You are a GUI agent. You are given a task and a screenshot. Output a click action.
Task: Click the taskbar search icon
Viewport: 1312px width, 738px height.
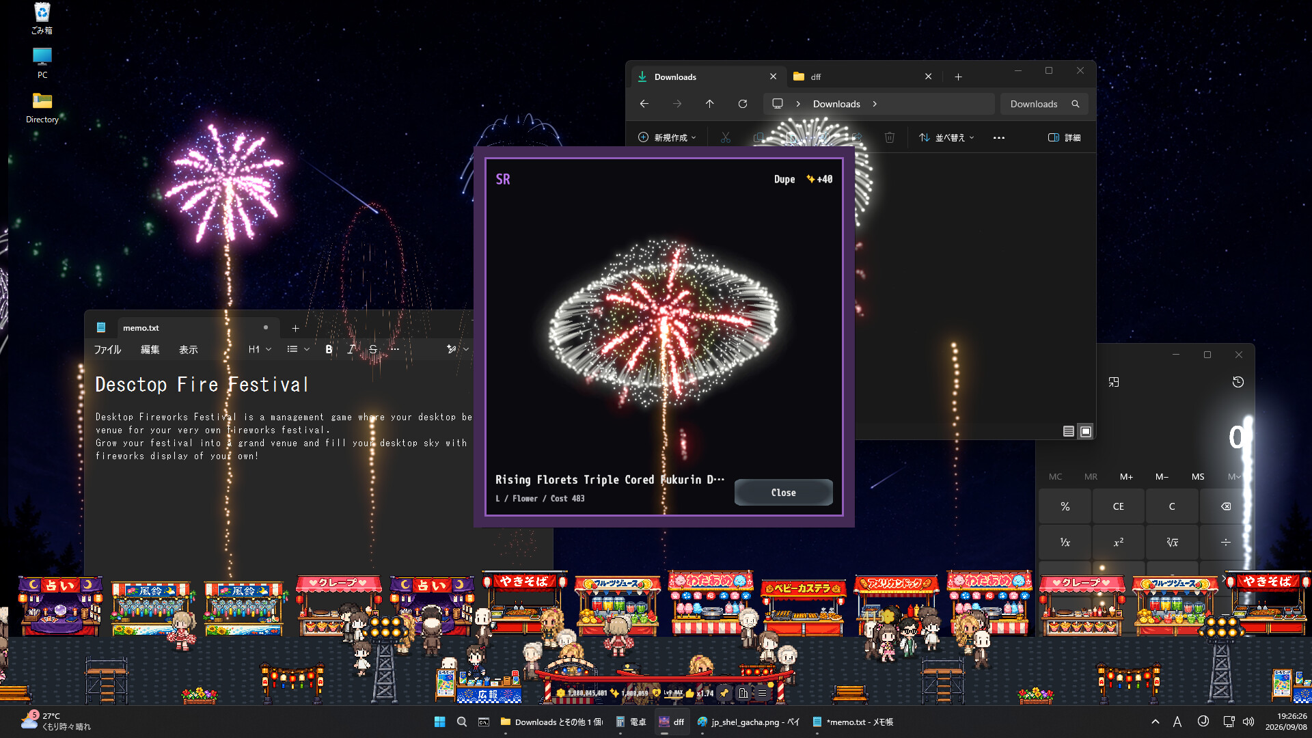pyautogui.click(x=462, y=722)
